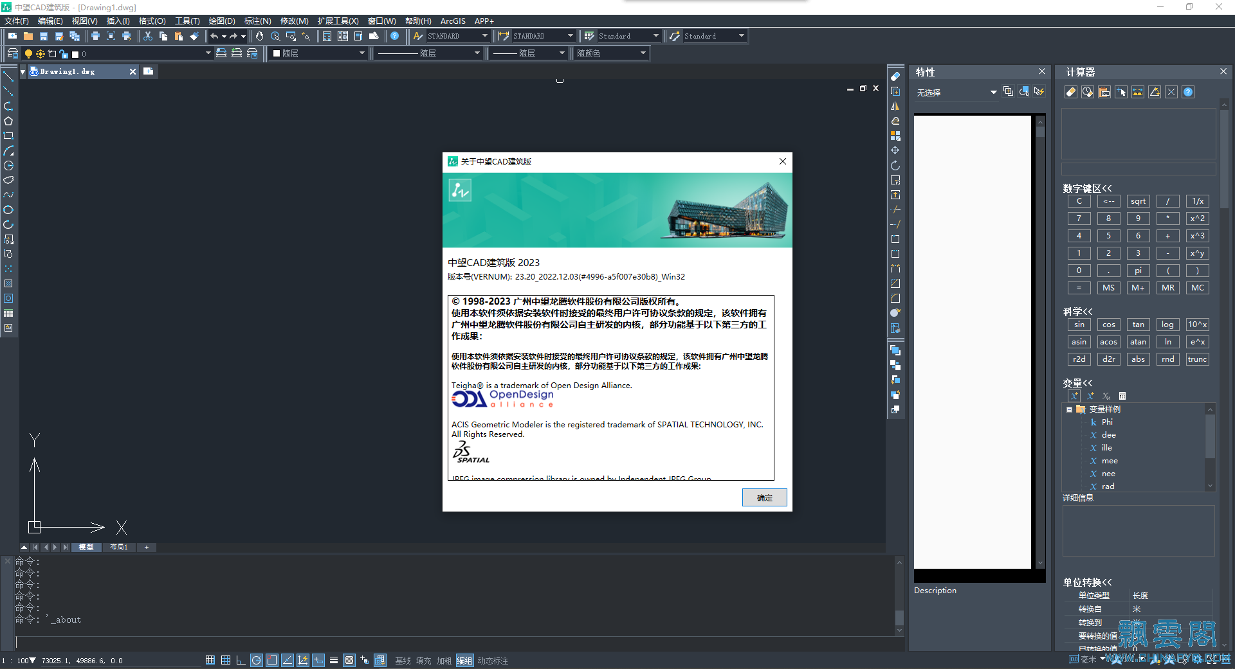Collapse 变量样例 tree node
This screenshot has width=1235, height=669.
1070,409
